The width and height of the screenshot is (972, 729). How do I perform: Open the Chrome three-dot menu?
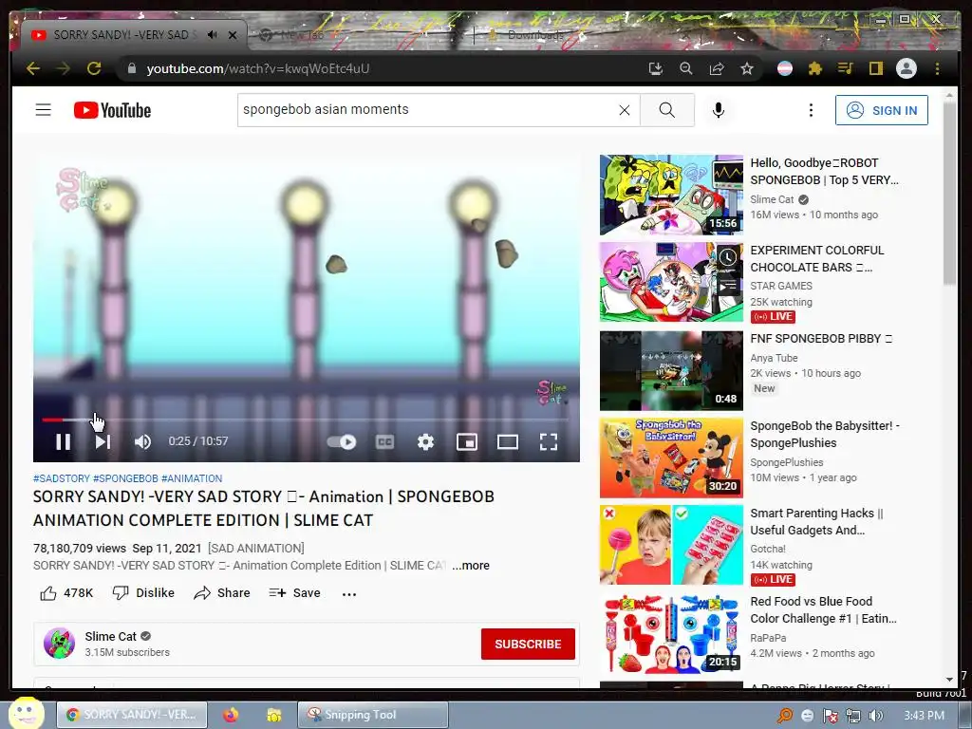[x=937, y=68]
